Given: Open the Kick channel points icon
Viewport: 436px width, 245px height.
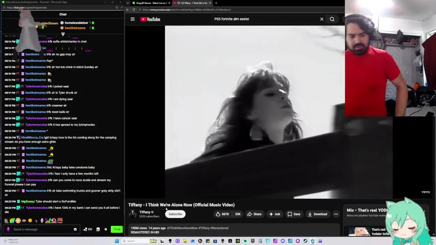Looking at the screenshot, I should (x=88, y=229).
